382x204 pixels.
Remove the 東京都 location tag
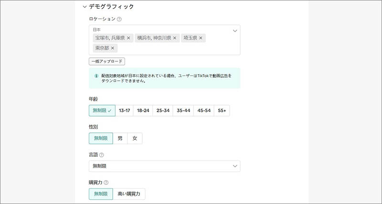click(113, 48)
